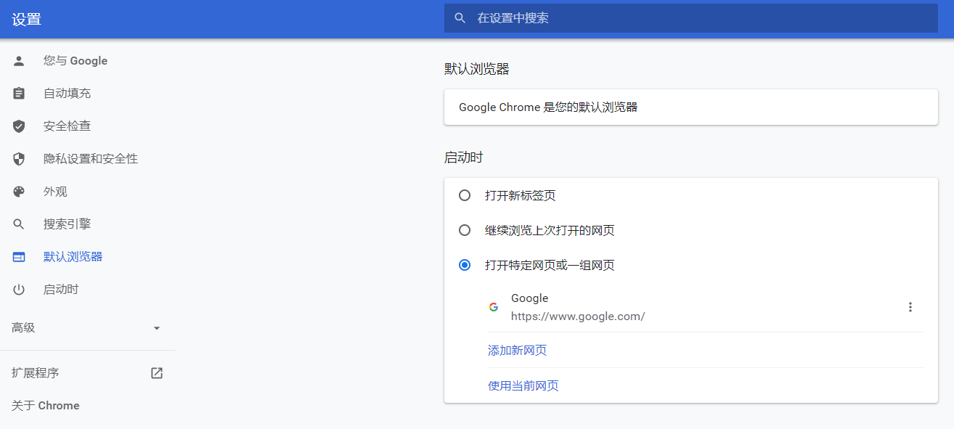Click the search icon in the settings search bar

460,18
